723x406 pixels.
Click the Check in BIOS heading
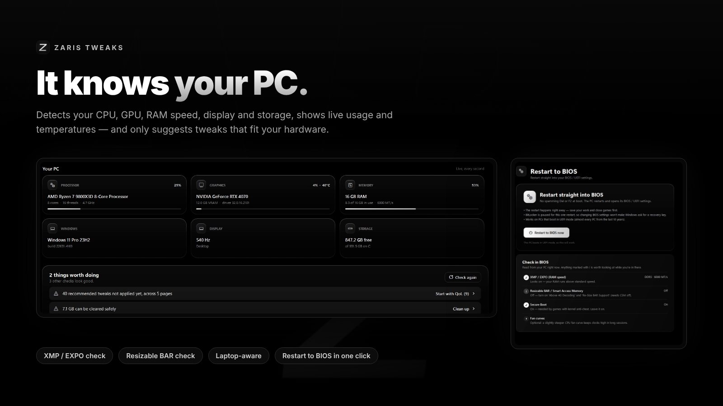pos(535,262)
